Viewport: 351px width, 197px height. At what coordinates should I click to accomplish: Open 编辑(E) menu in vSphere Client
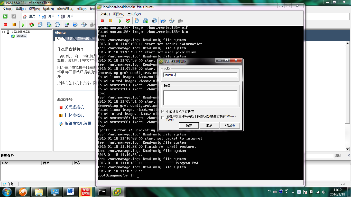pos(21,9)
